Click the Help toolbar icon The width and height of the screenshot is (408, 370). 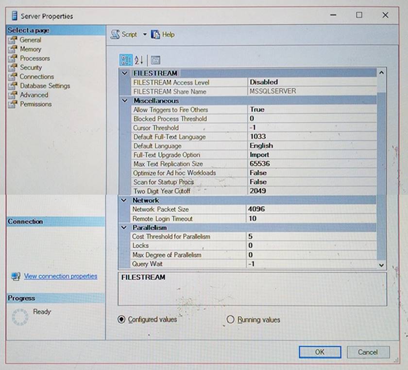tap(155, 34)
